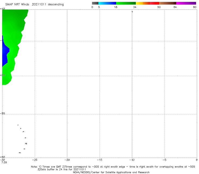The width and height of the screenshot is (199, 174).
Task: Click the longitude label '-15'
Action: [99, 160]
